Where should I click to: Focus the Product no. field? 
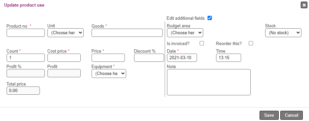click(x=26, y=33)
